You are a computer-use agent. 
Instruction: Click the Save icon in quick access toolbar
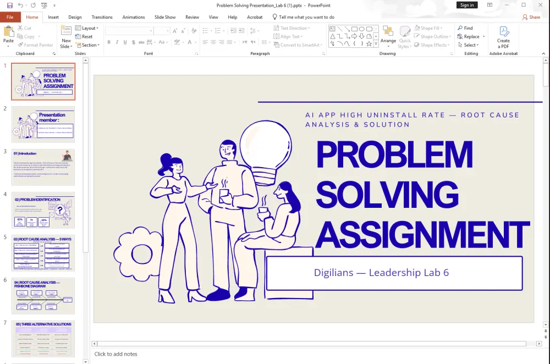[x=10, y=5]
